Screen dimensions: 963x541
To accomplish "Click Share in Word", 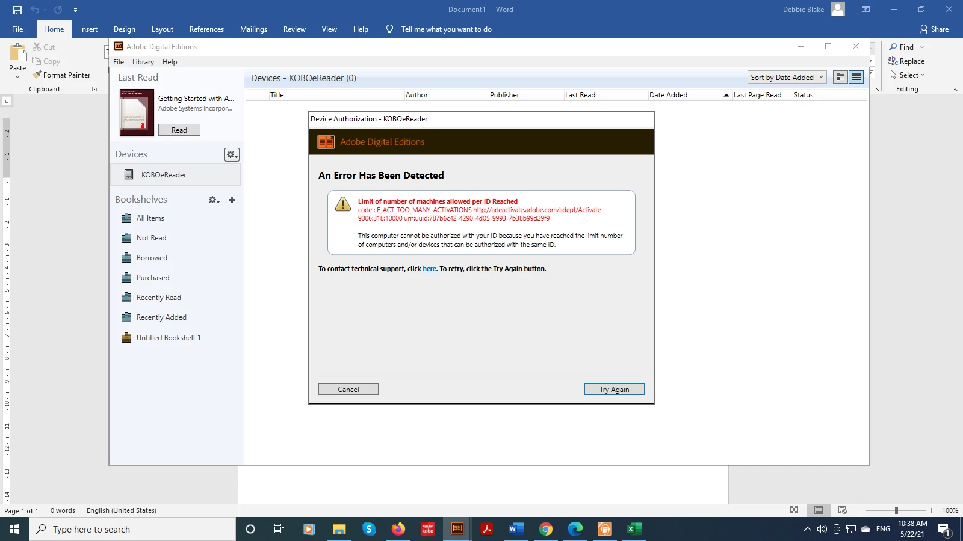I will pos(934,29).
